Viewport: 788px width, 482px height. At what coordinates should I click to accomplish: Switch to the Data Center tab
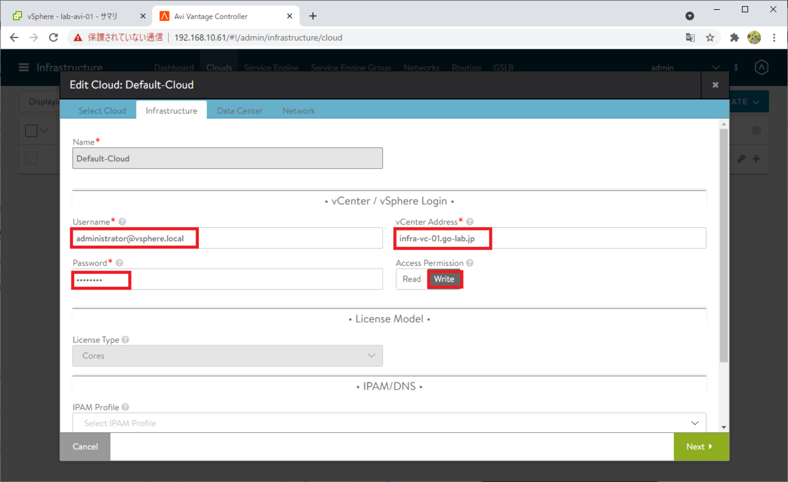click(240, 111)
